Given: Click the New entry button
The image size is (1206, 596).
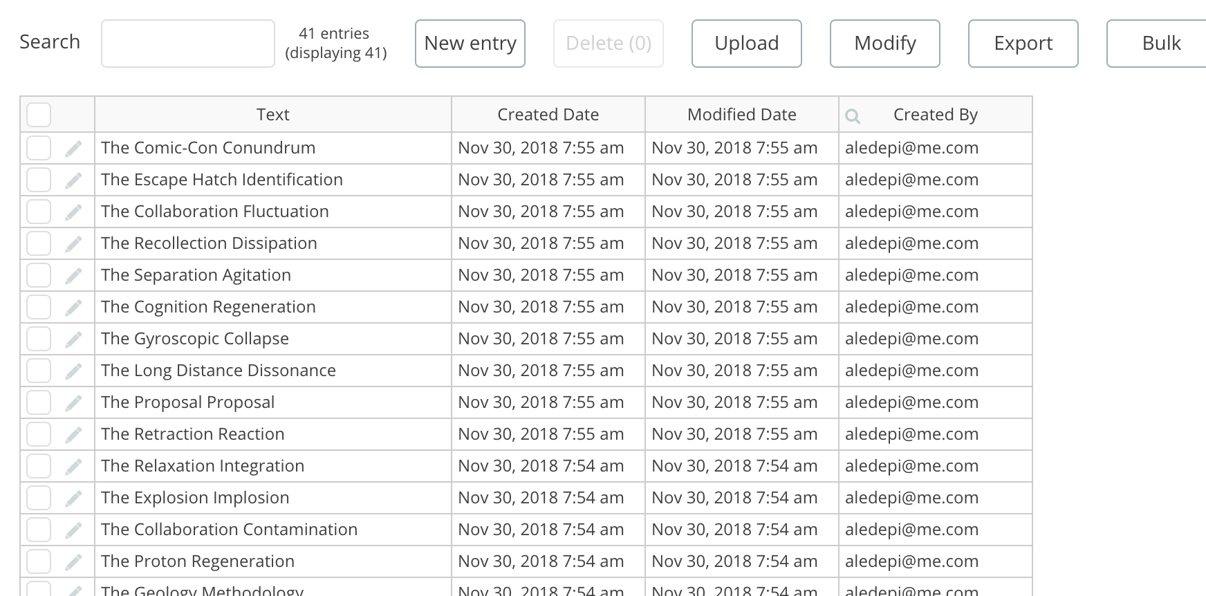Looking at the screenshot, I should 470,44.
